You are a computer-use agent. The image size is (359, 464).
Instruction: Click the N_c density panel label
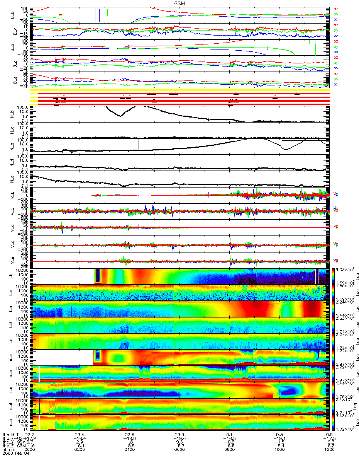11,130
